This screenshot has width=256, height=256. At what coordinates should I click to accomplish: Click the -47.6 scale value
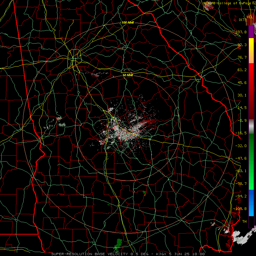[x=241, y=158]
